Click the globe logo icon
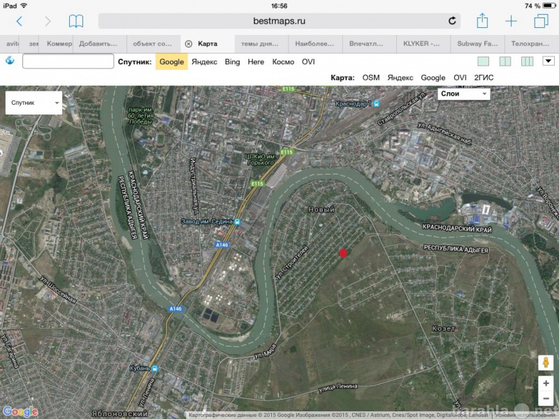 [10, 61]
